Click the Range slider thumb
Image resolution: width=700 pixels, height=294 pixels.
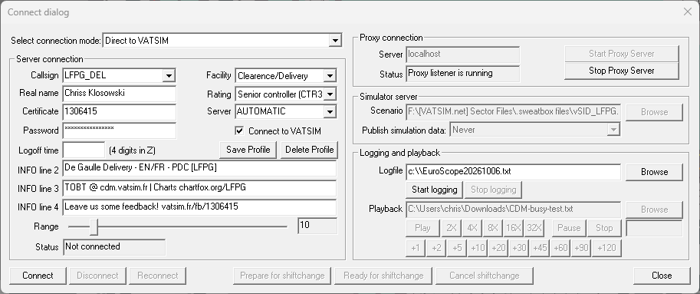coord(94,227)
